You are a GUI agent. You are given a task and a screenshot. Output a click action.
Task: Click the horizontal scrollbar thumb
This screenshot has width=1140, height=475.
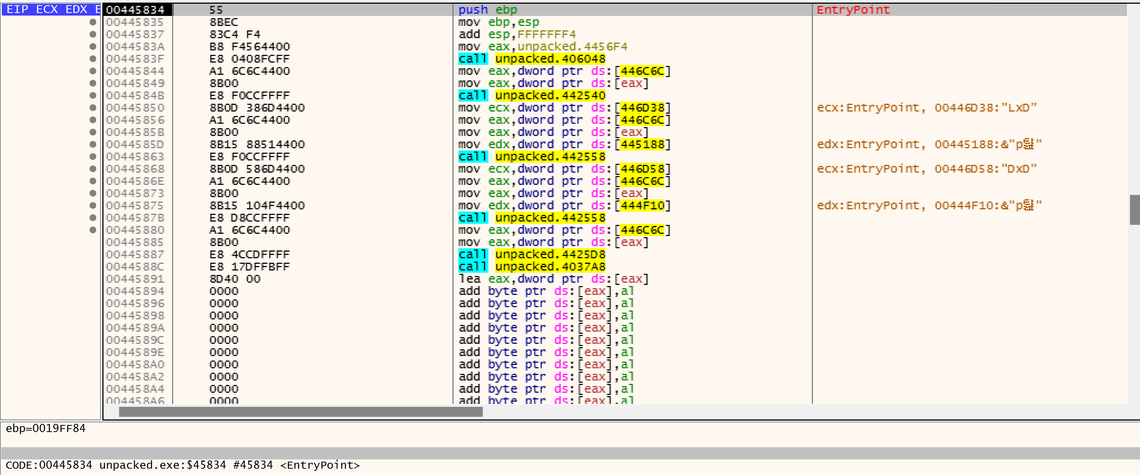301,412
